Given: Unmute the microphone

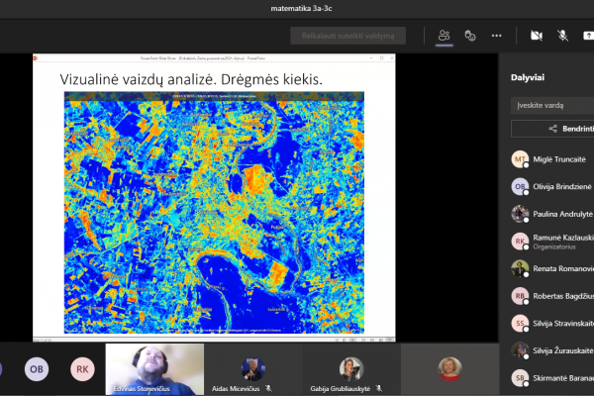Looking at the screenshot, I should tap(562, 36).
